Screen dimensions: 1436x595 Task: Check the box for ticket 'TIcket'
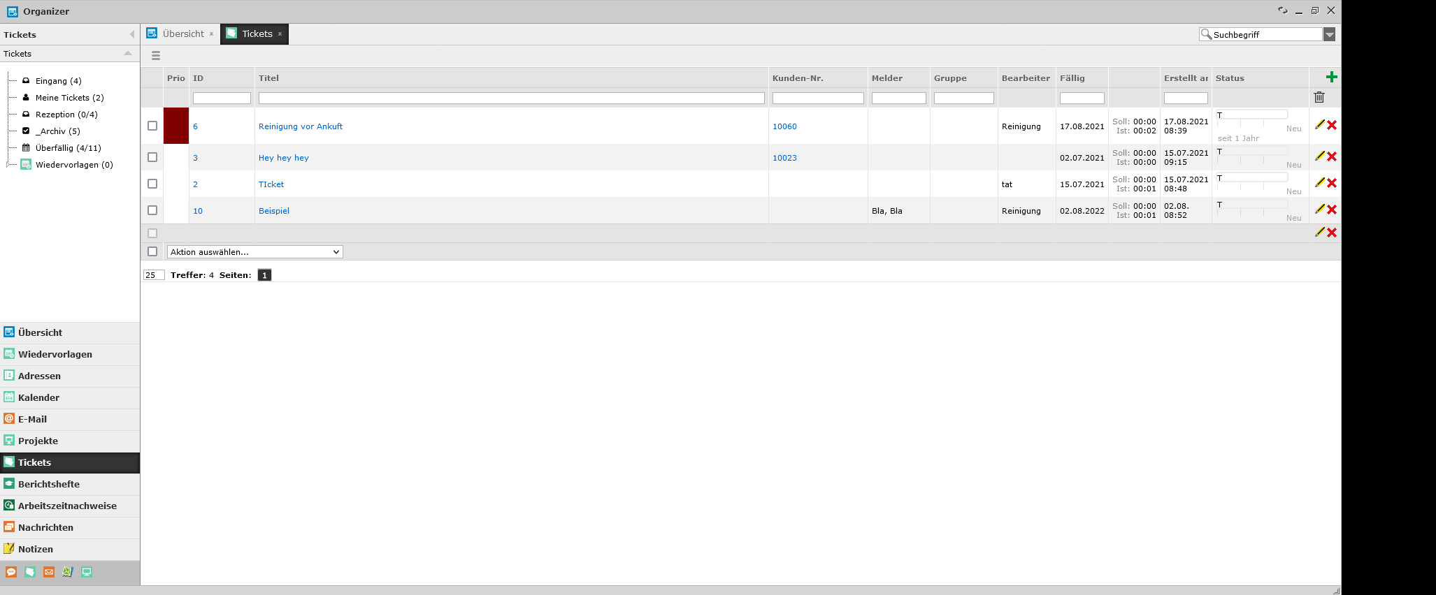152,184
